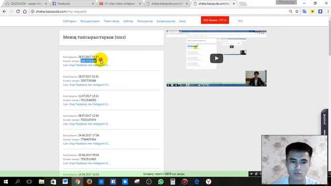The image size is (331, 186).
Task: Open the Microsoft Store taskbar icon
Action: coord(53,181)
